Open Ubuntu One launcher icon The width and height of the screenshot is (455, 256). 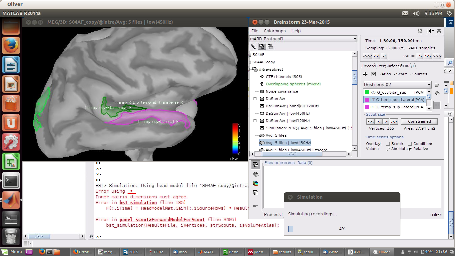[x=11, y=123]
